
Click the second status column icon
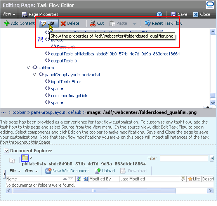point(86,179)
